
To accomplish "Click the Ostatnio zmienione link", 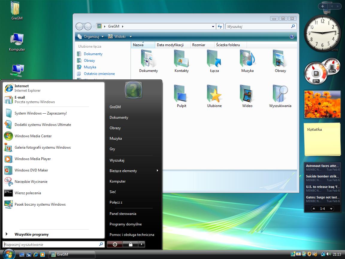I will (x=99, y=74).
